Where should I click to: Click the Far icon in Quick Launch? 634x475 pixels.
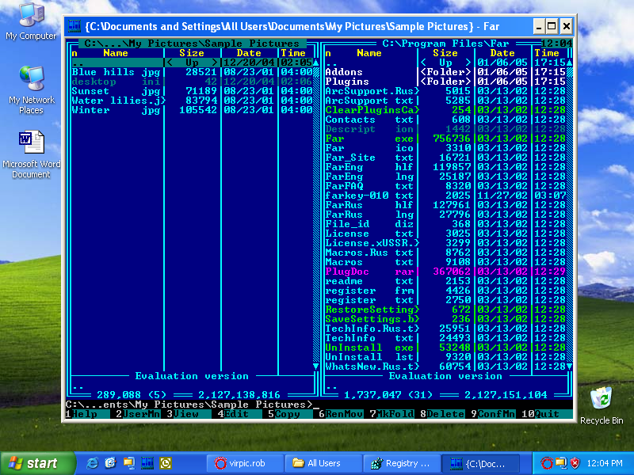point(147,463)
